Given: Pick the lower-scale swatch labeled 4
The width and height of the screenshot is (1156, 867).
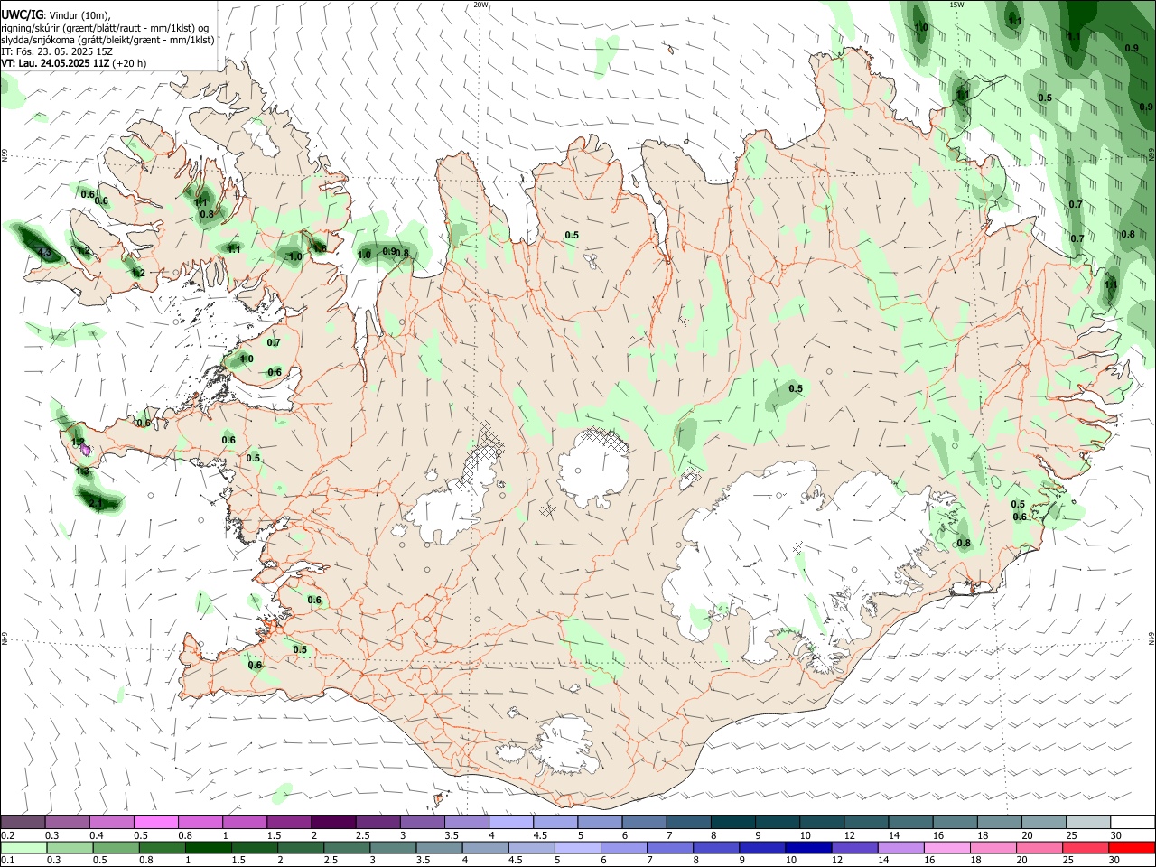Looking at the screenshot, I should 486,847.
